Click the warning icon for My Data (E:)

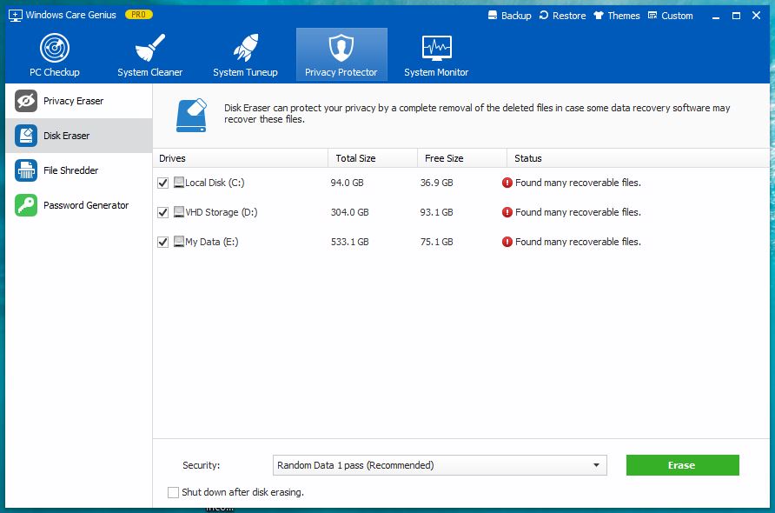point(507,242)
